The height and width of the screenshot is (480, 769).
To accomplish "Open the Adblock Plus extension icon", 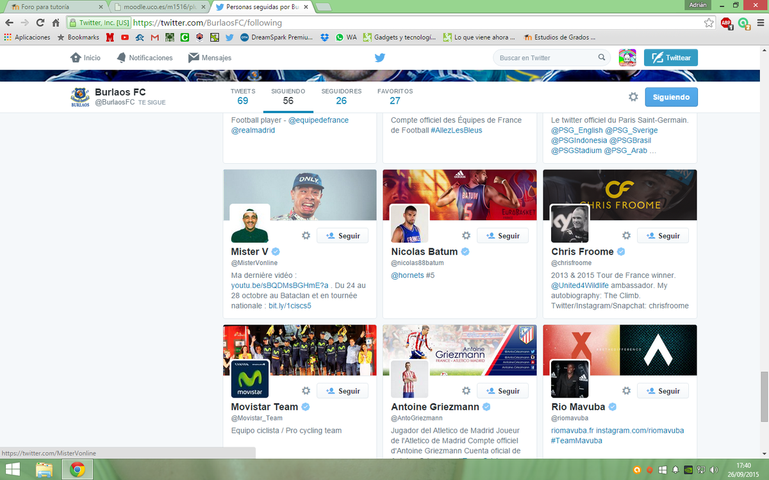I will pyautogui.click(x=727, y=22).
